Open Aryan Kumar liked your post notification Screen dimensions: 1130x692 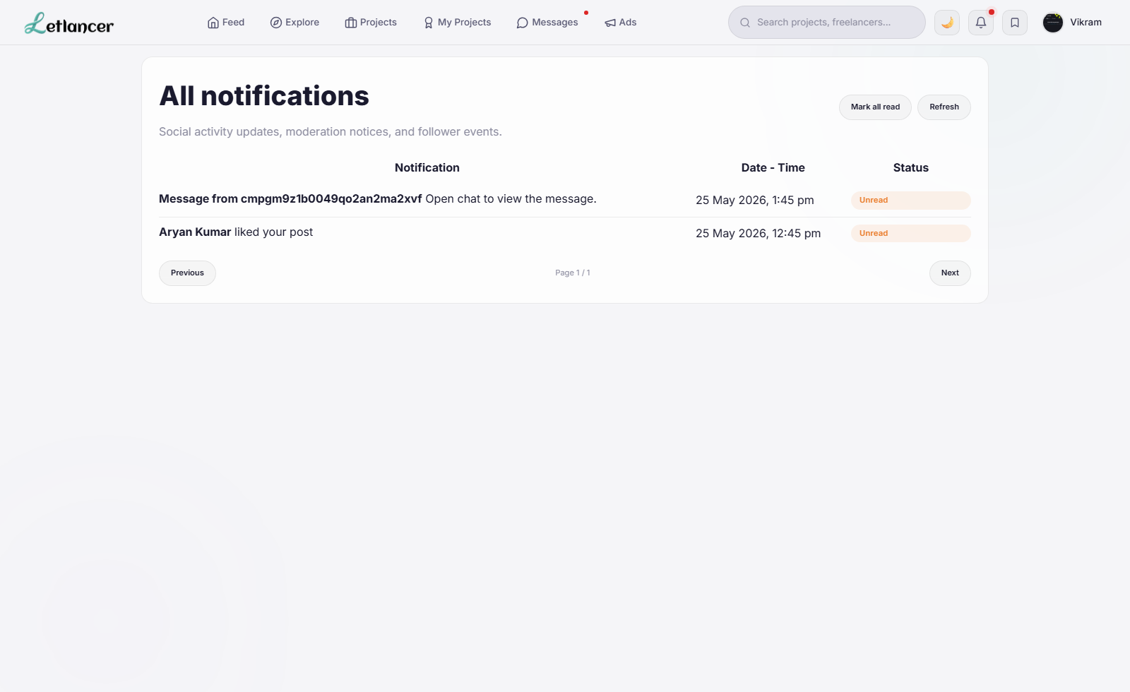pos(236,232)
